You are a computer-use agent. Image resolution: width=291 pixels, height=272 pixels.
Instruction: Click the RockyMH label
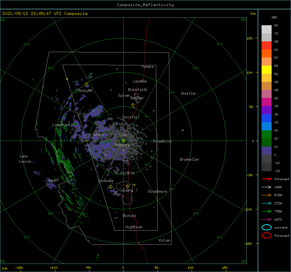85,91
